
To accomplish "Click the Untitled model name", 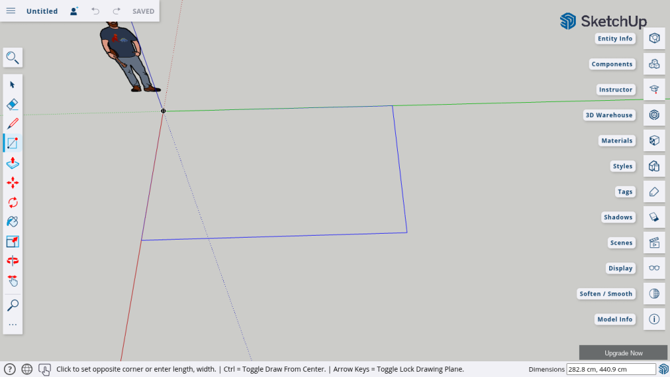I will pyautogui.click(x=42, y=11).
